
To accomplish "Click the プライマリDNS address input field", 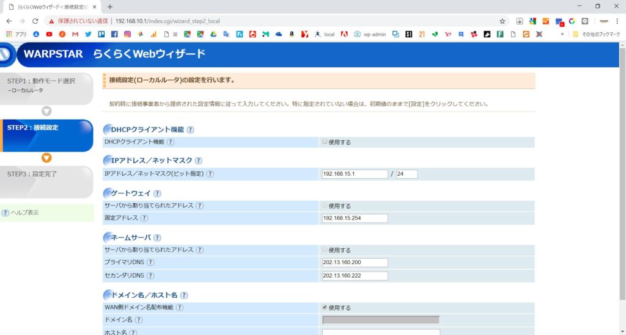I will [x=355, y=262].
